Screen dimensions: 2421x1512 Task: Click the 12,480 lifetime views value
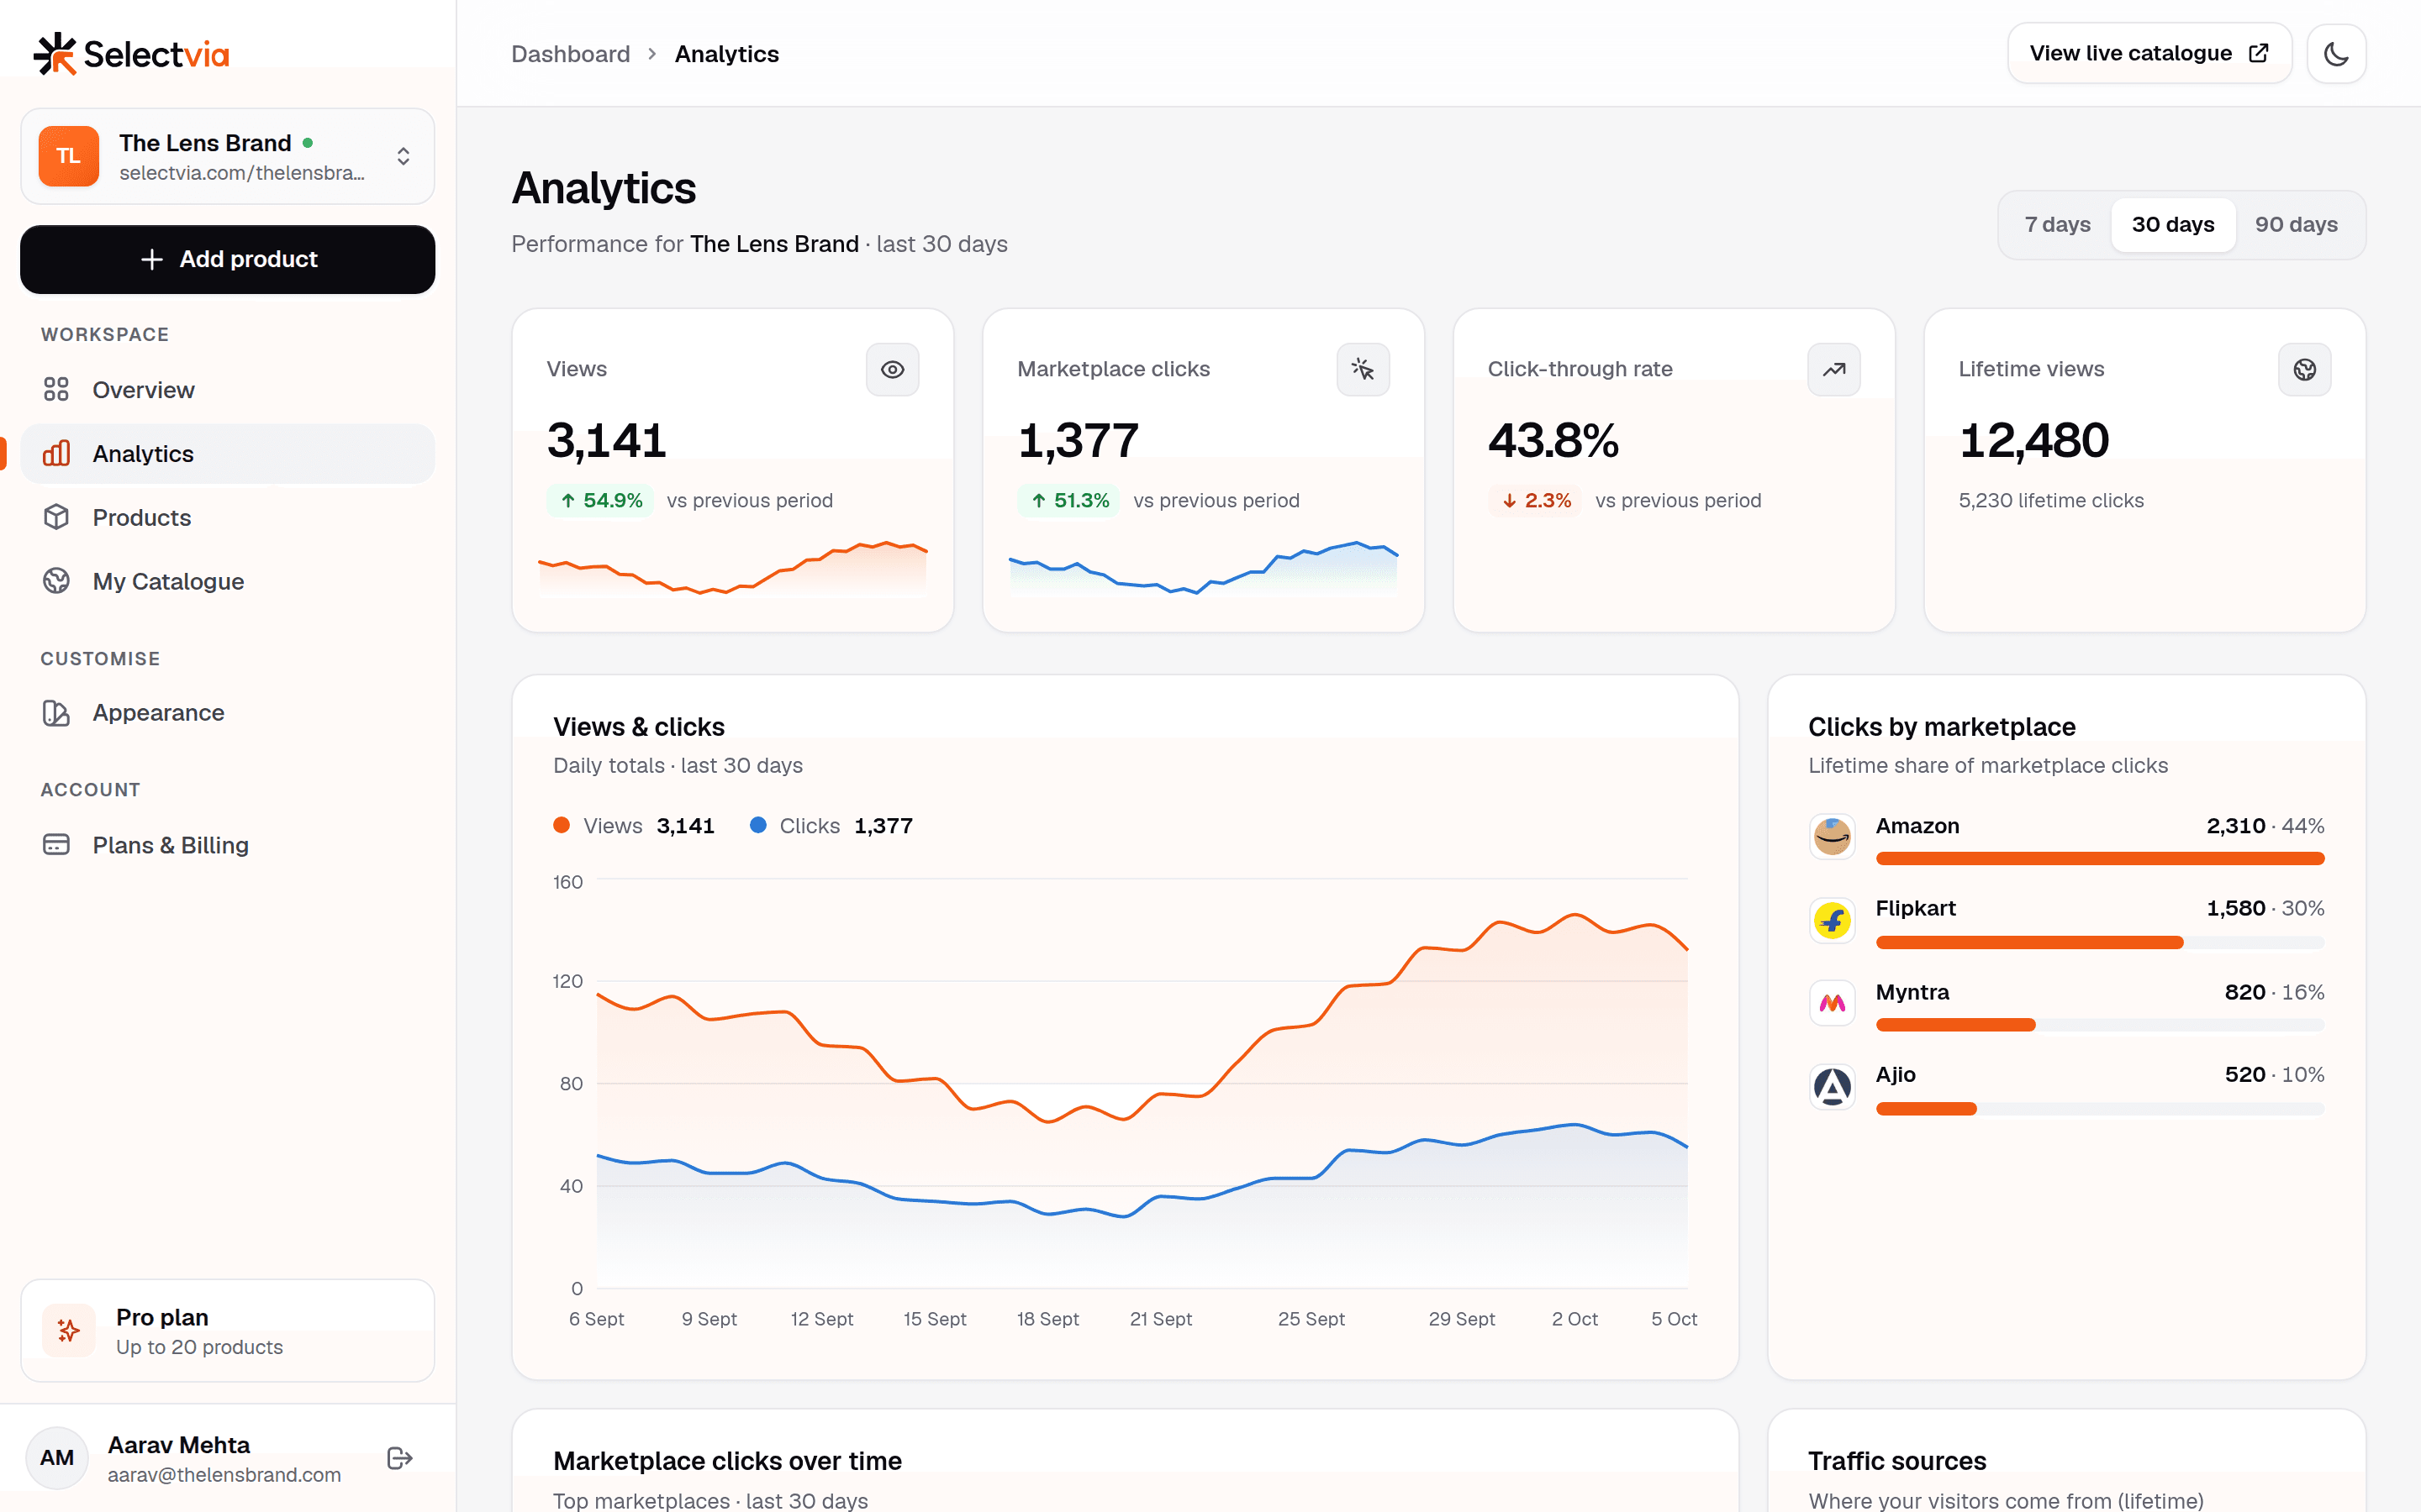tap(2033, 441)
